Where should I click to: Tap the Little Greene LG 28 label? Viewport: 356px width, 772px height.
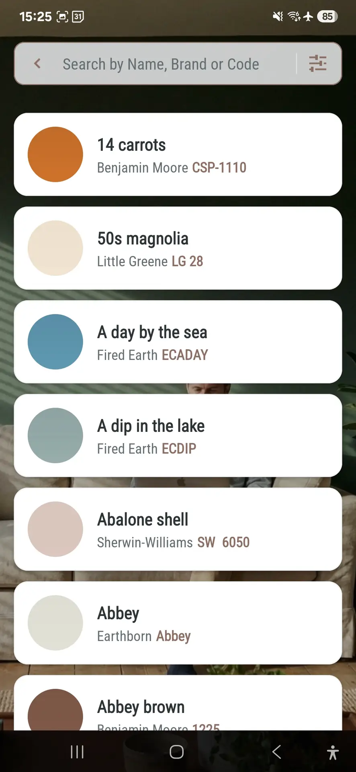[x=150, y=261]
